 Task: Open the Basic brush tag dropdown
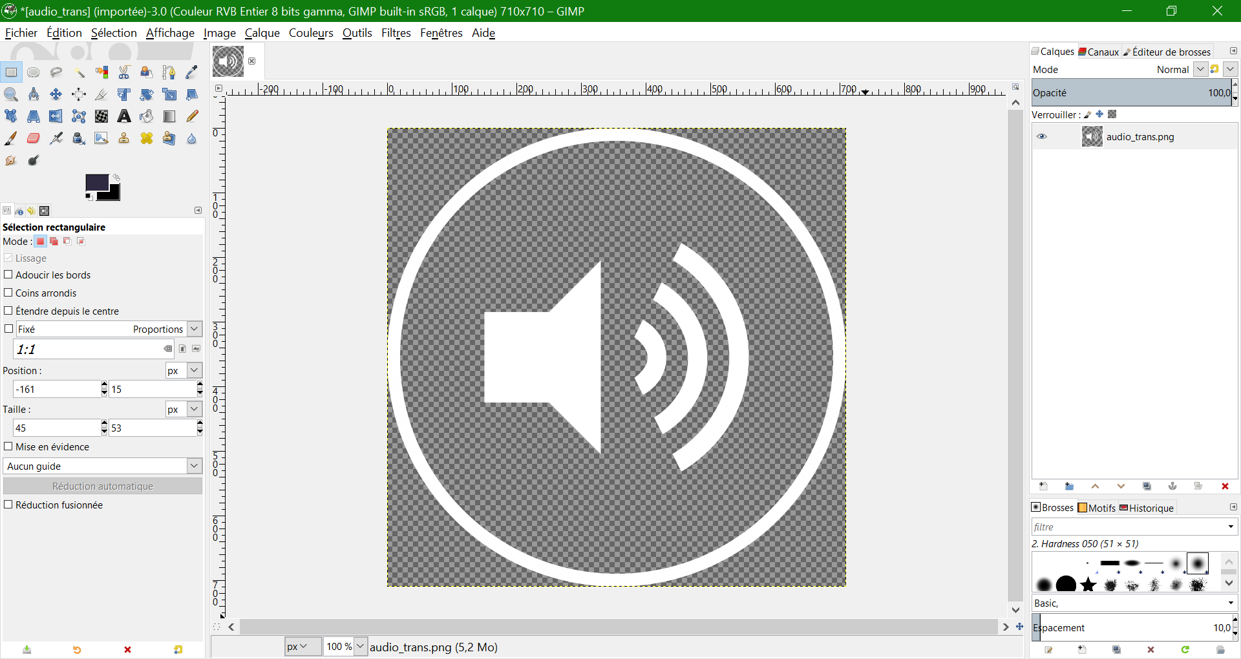click(1134, 603)
